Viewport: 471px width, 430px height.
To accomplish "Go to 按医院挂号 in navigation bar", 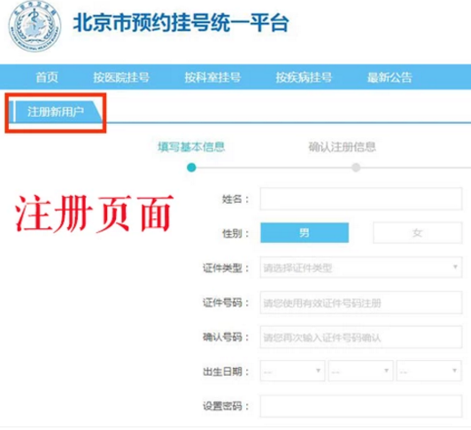I will pyautogui.click(x=121, y=77).
